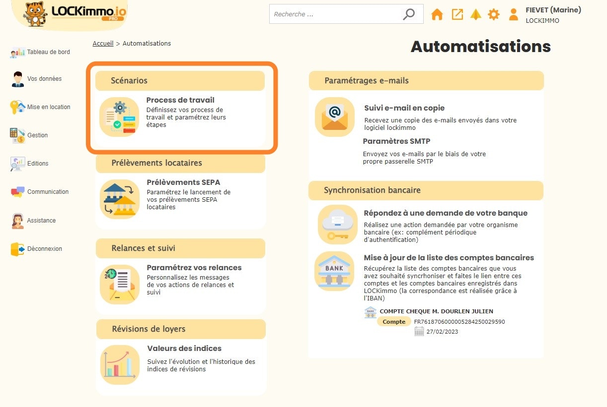This screenshot has width=607, height=407.
Task: Click the Compte badge button
Action: pyautogui.click(x=394, y=322)
